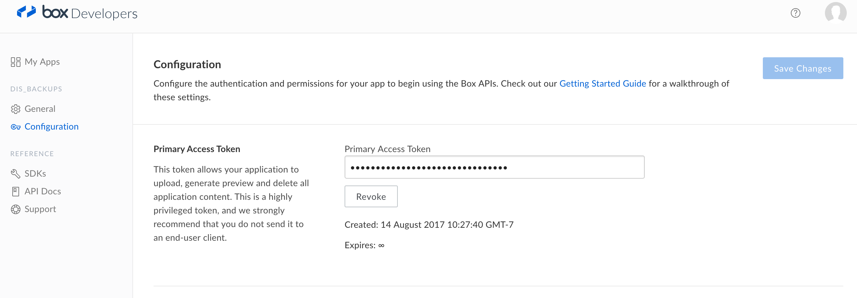857x298 pixels.
Task: Click the Box logo icon
Action: (x=27, y=12)
